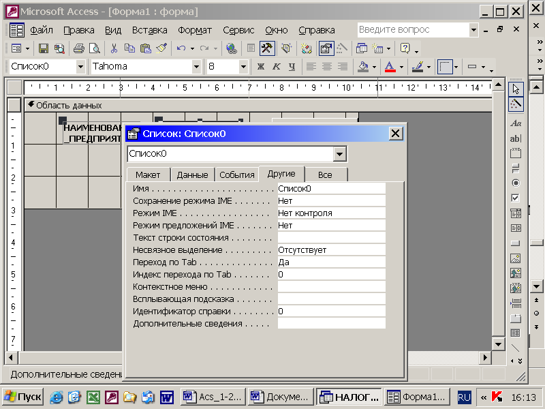The image size is (545, 409).
Task: Select the Option Button tool in toolbox
Action: [516, 183]
